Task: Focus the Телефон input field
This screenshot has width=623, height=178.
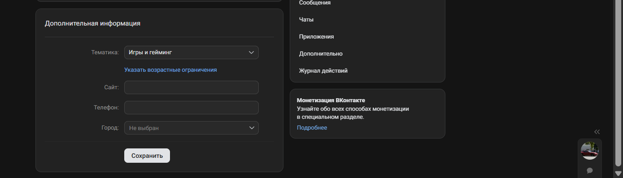Action: tap(191, 108)
